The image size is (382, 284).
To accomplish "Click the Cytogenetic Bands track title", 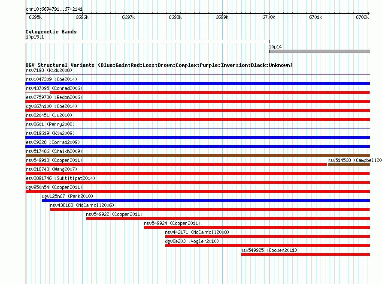I will click(x=51, y=32).
